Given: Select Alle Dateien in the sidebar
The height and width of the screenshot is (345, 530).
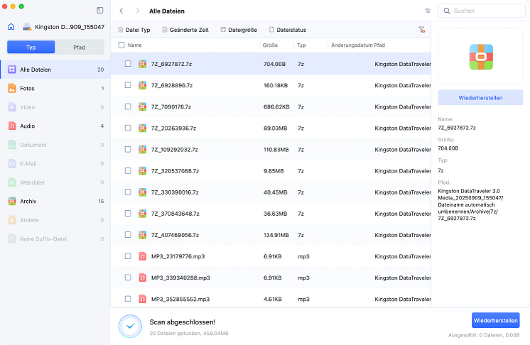Looking at the screenshot, I should 55,70.
